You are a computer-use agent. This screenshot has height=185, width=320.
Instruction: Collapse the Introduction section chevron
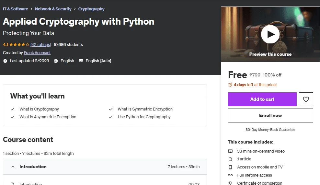(x=13, y=167)
